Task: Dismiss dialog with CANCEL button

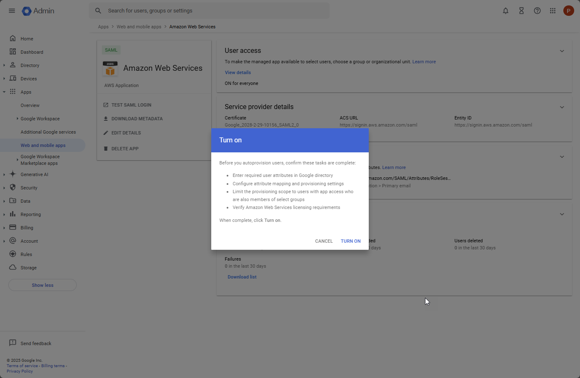Action: [x=324, y=241]
